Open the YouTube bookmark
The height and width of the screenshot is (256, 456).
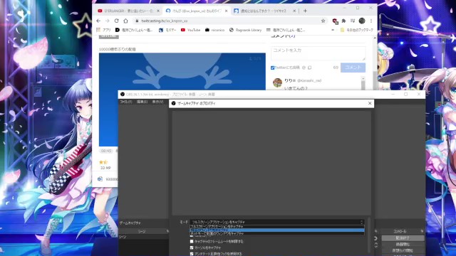[190, 30]
